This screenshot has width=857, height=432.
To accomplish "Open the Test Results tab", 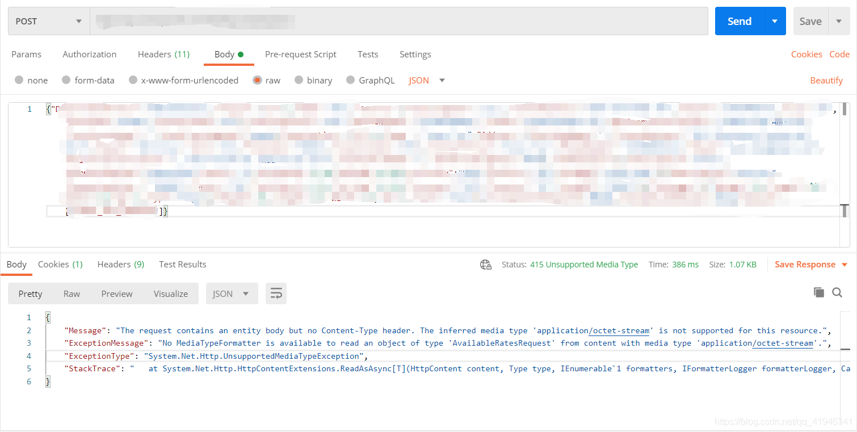I will tap(182, 264).
